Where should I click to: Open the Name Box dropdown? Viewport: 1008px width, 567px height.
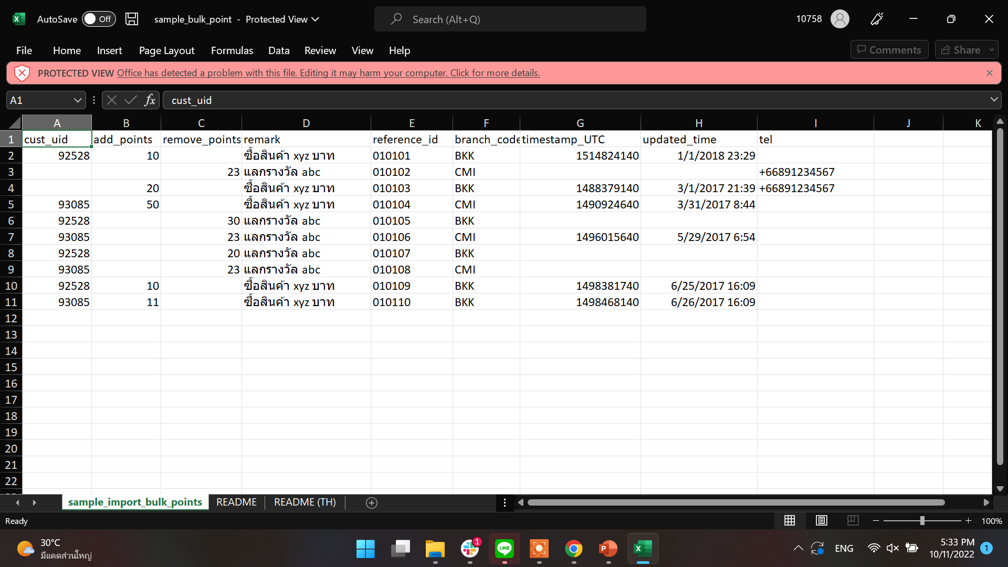click(77, 100)
